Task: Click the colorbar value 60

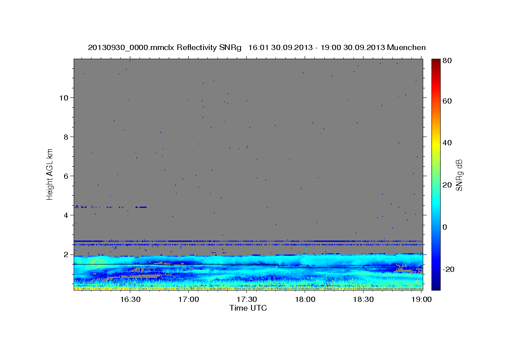Action: 447,101
